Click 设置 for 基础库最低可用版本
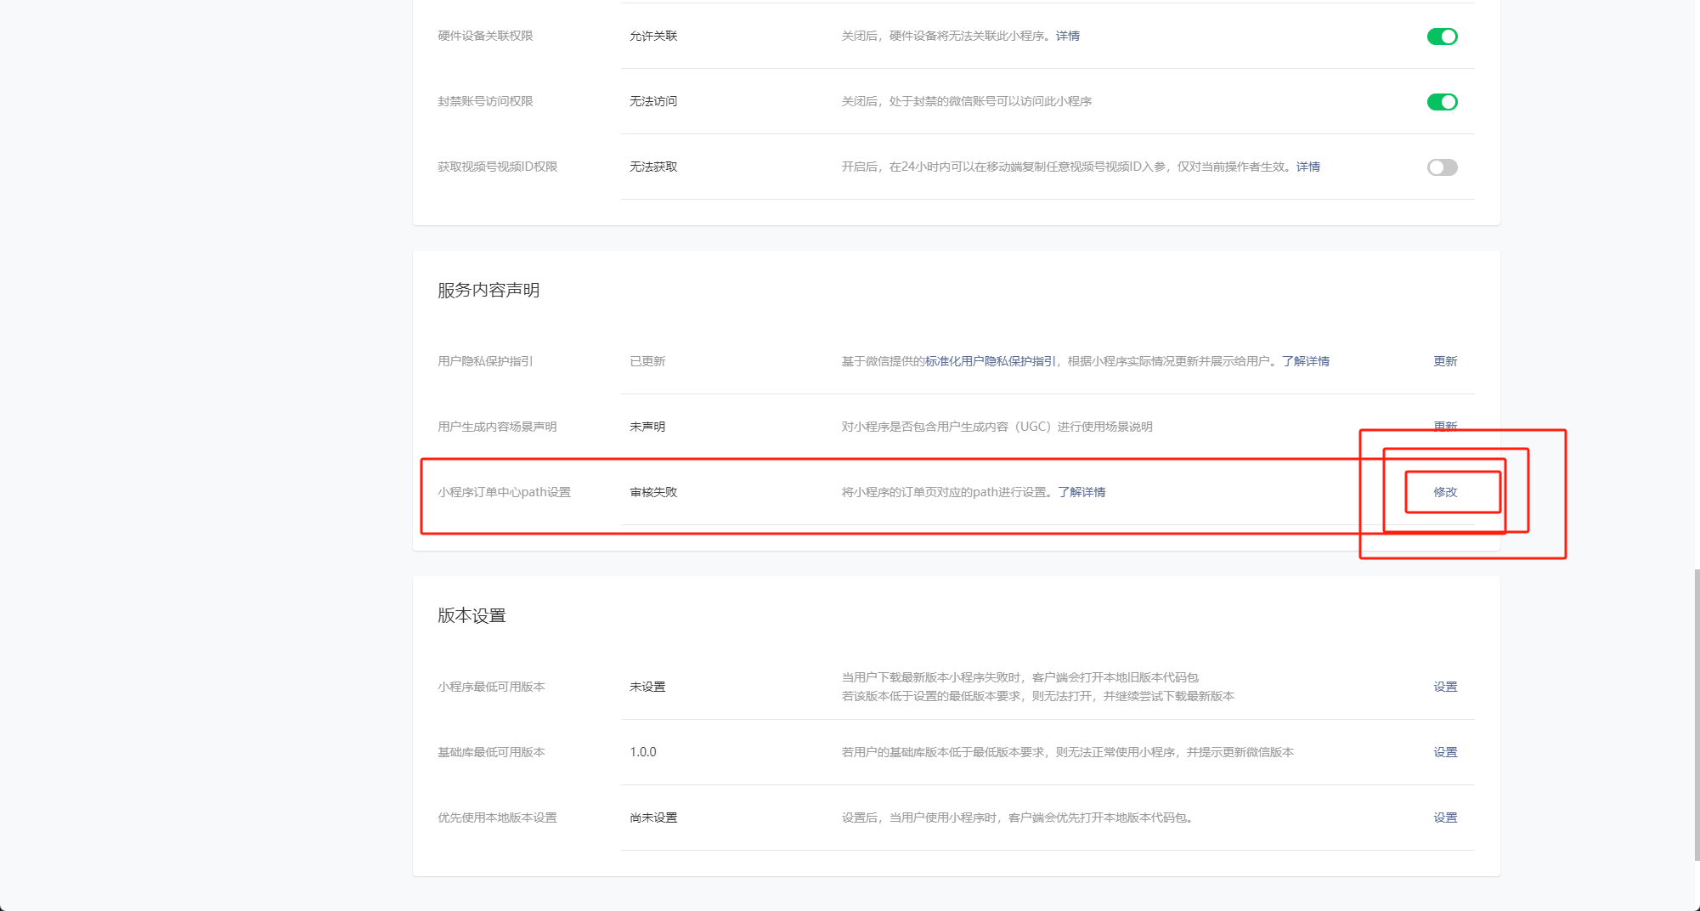 point(1445,752)
